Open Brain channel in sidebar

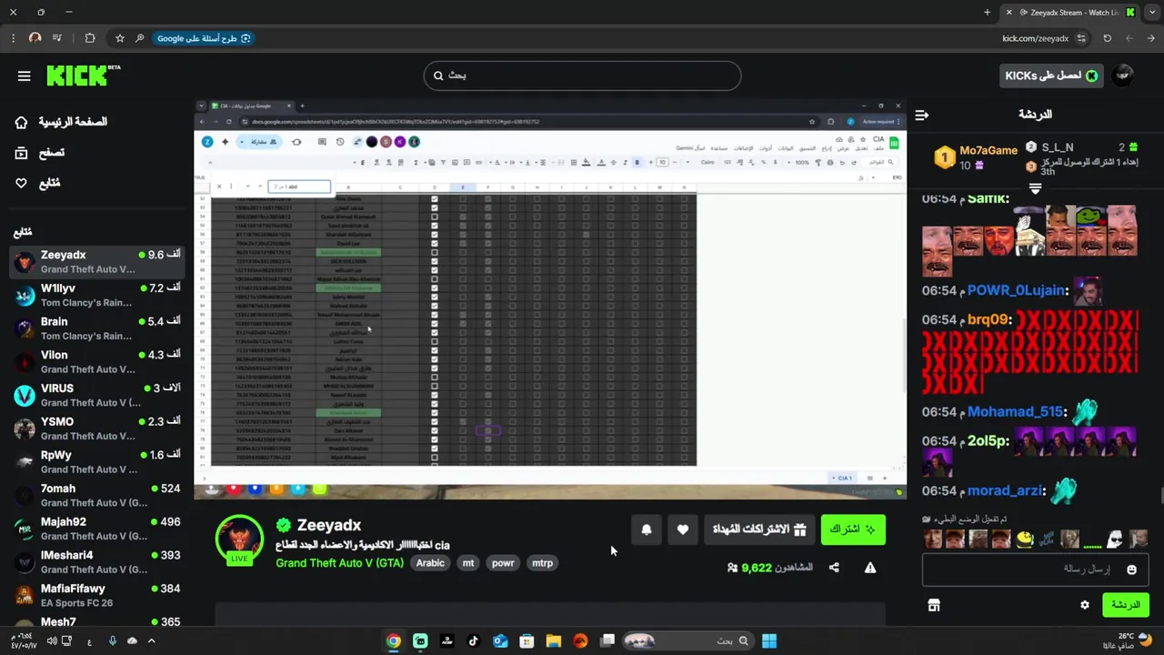click(97, 328)
